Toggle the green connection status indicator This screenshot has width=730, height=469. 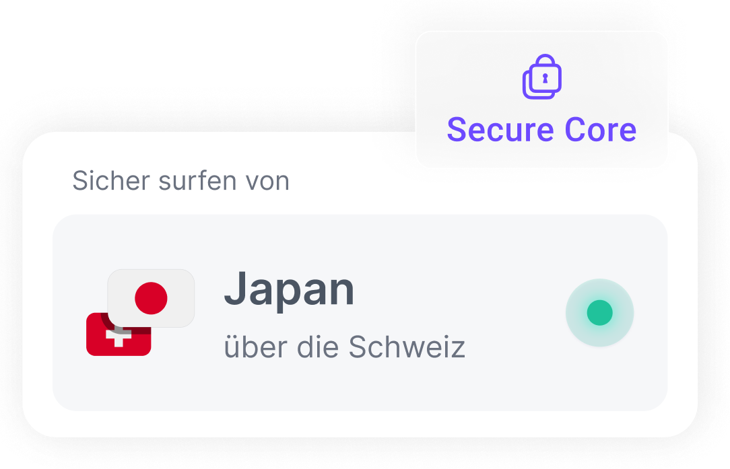599,313
